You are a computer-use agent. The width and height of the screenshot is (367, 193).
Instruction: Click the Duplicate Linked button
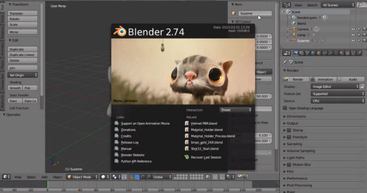click(x=23, y=55)
